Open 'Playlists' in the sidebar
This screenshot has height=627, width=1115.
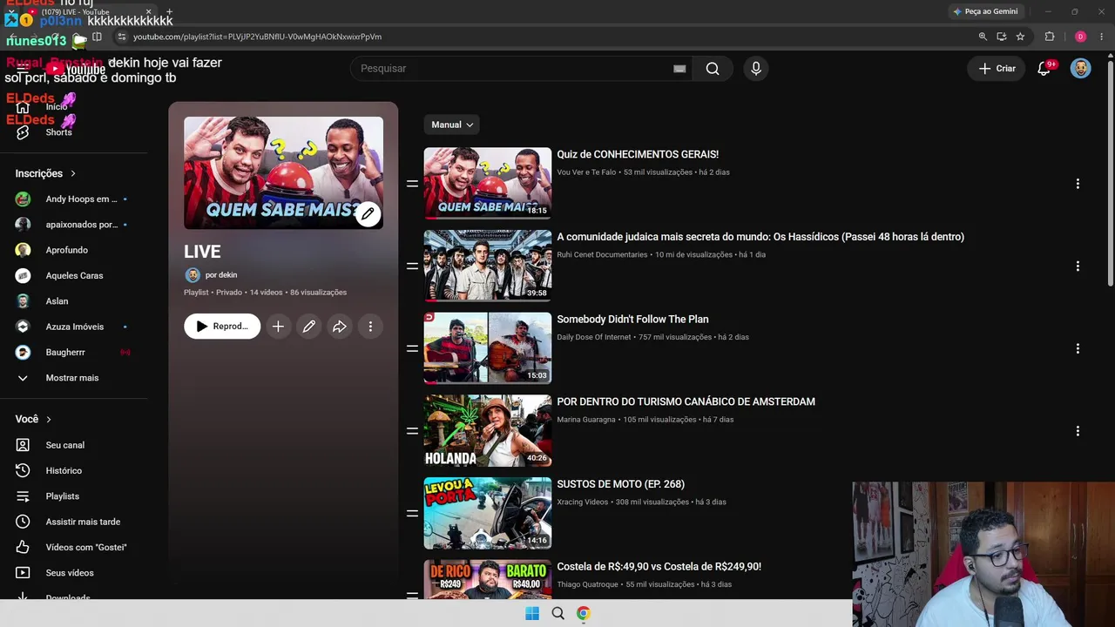point(73,496)
